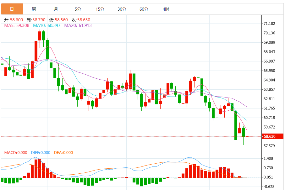
Task: Click the 收:58.630 closing price text
Action: pos(81,19)
